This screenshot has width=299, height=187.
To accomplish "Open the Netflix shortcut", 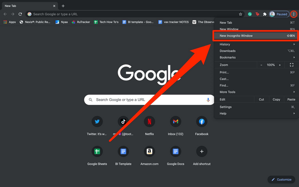I will click(149, 122).
